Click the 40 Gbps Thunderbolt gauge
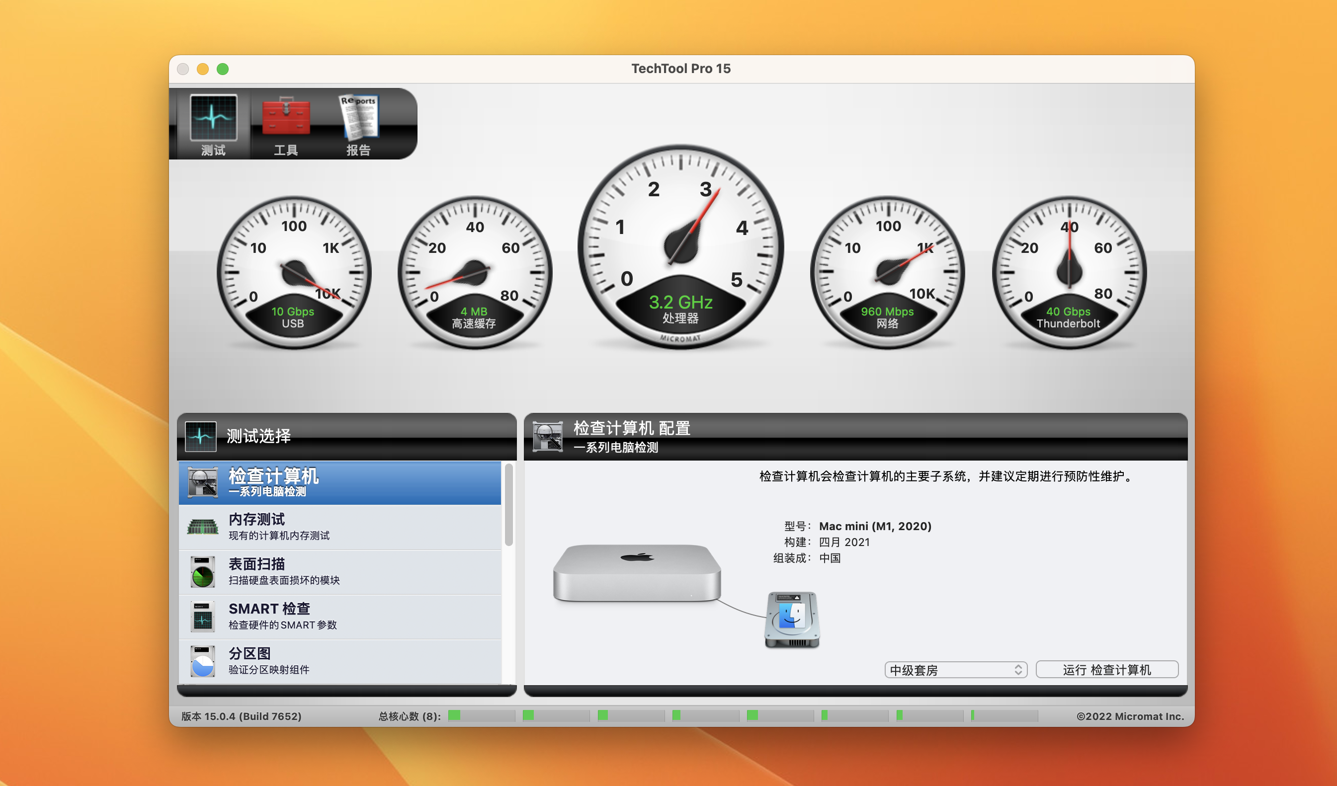Viewport: 1337px width, 786px height. click(x=1069, y=273)
